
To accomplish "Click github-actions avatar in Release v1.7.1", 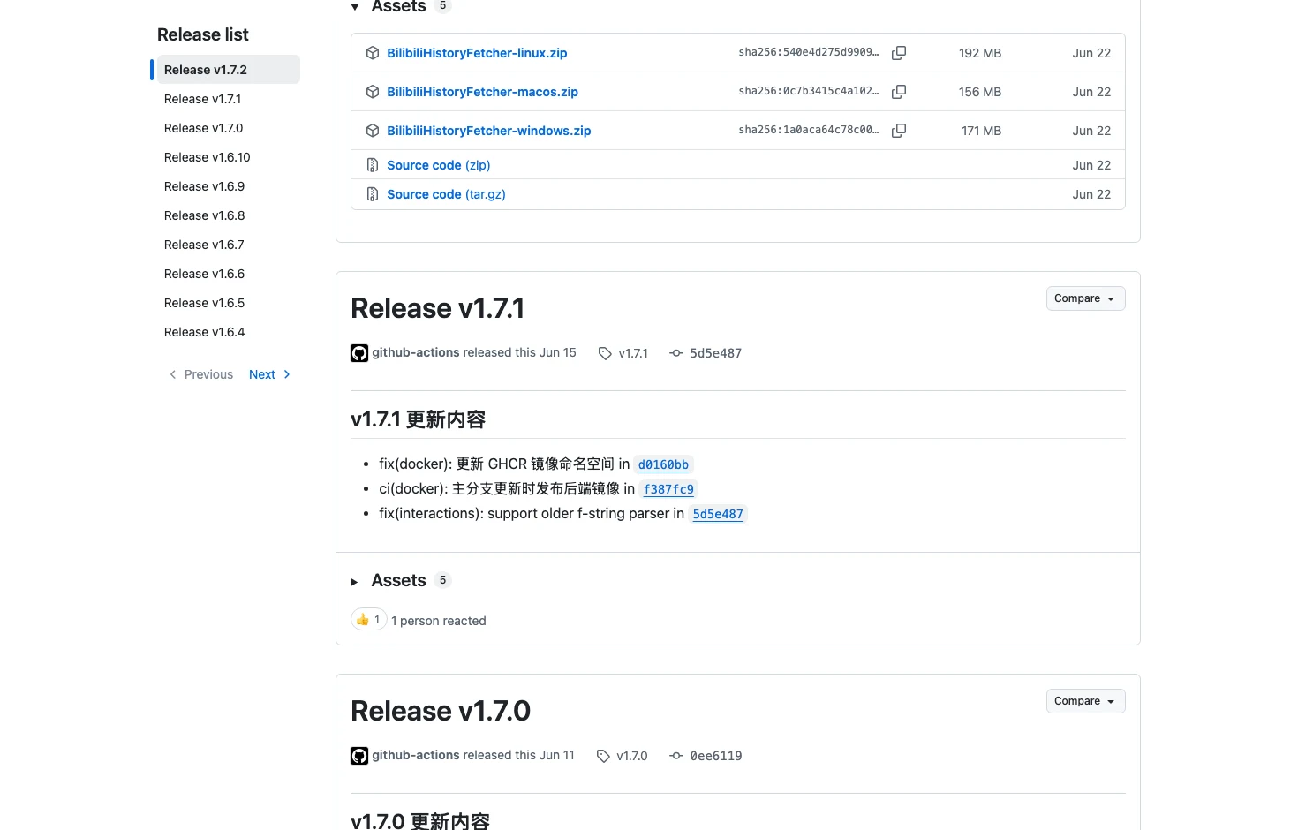I will point(359,353).
